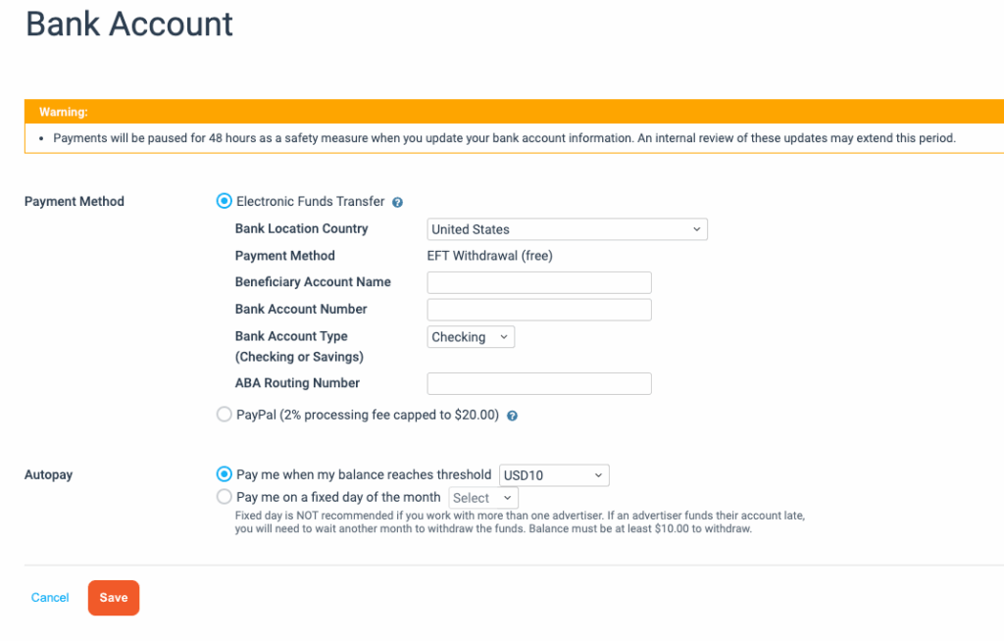The image size is (1004, 641).
Task: Click ABA Routing Number input field
Action: pyautogui.click(x=539, y=383)
